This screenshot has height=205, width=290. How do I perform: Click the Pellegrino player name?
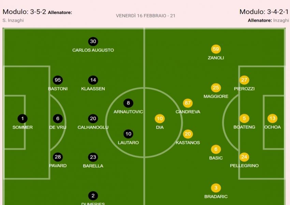tap(244, 166)
